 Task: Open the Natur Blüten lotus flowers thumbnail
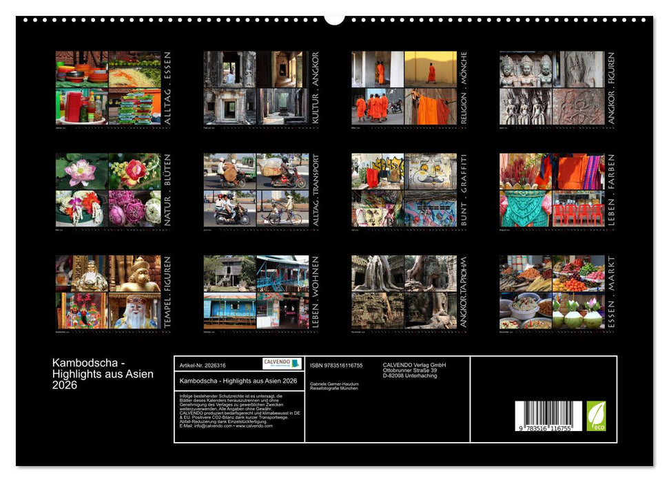coord(108,189)
